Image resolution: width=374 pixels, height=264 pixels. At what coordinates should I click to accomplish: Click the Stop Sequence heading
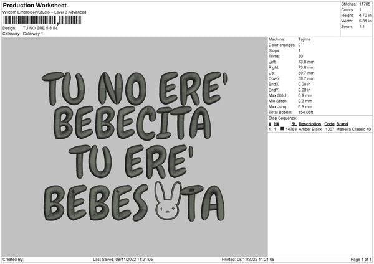click(x=282, y=116)
